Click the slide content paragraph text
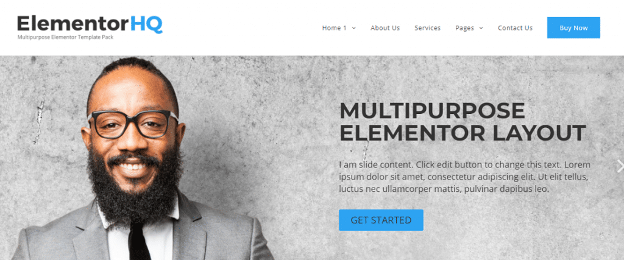 click(465, 177)
